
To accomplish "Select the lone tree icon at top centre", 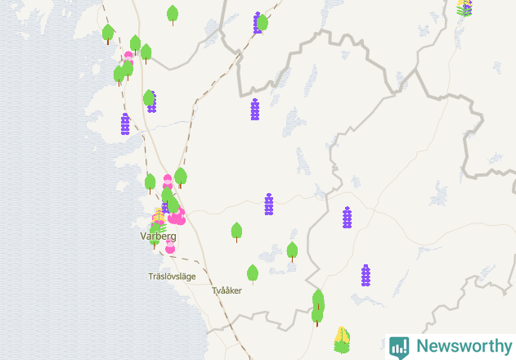I will [173, 16].
